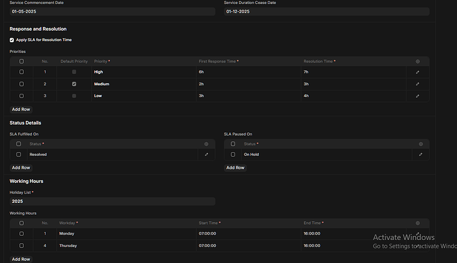
Task: Edit the On Hold status row
Action: point(421,155)
